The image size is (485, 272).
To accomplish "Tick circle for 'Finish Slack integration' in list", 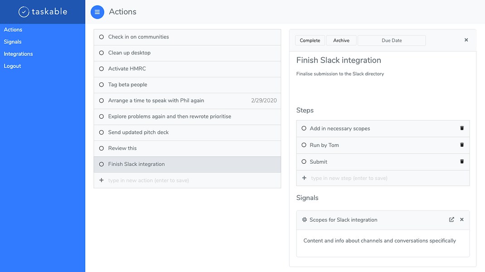I will (102, 164).
